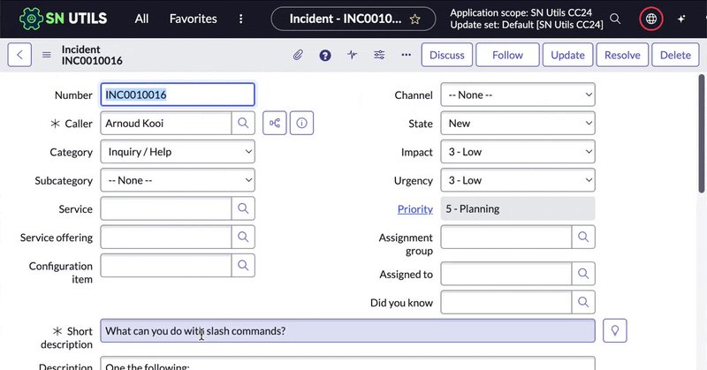Click the Short description text field

(x=347, y=331)
